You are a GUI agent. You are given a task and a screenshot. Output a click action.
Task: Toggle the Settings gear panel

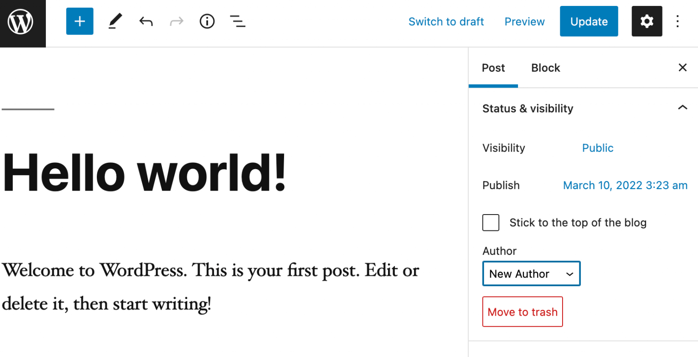647,21
